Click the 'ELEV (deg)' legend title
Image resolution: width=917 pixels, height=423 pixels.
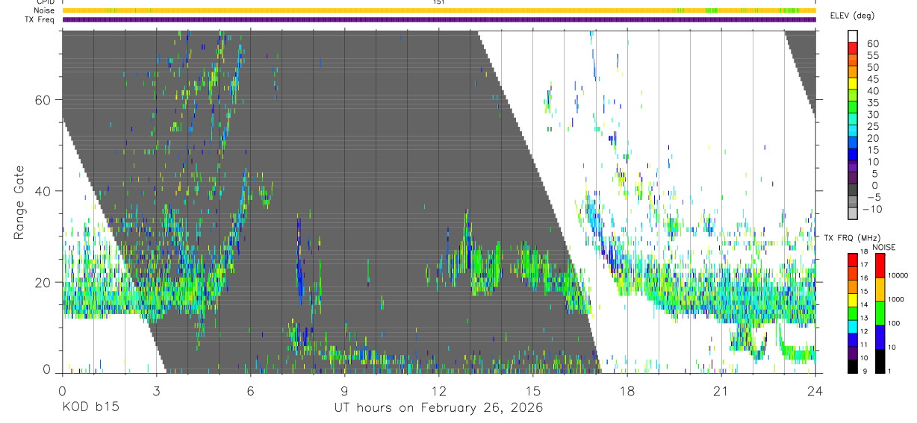(853, 16)
